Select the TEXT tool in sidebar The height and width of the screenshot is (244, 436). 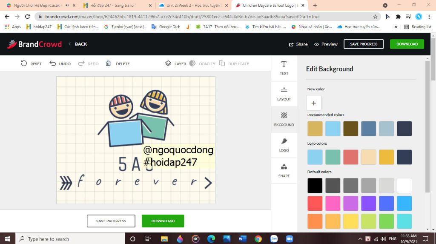(x=284, y=68)
